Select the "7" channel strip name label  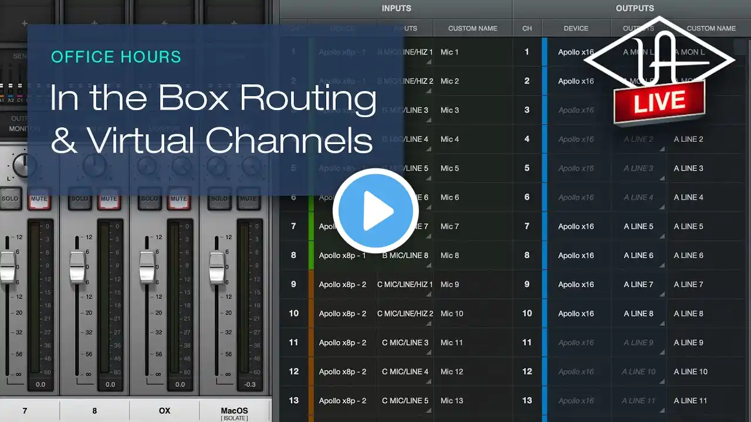tap(25, 411)
